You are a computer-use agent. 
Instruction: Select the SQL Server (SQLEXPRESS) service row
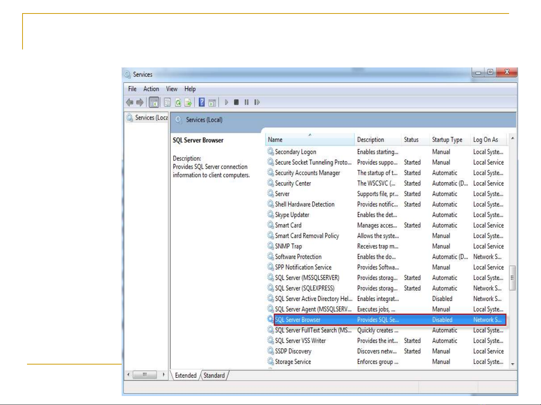coord(304,288)
